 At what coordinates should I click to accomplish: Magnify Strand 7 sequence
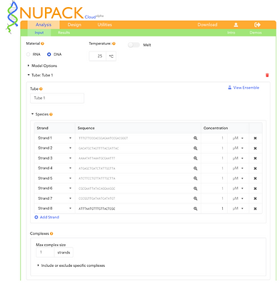pos(196,198)
